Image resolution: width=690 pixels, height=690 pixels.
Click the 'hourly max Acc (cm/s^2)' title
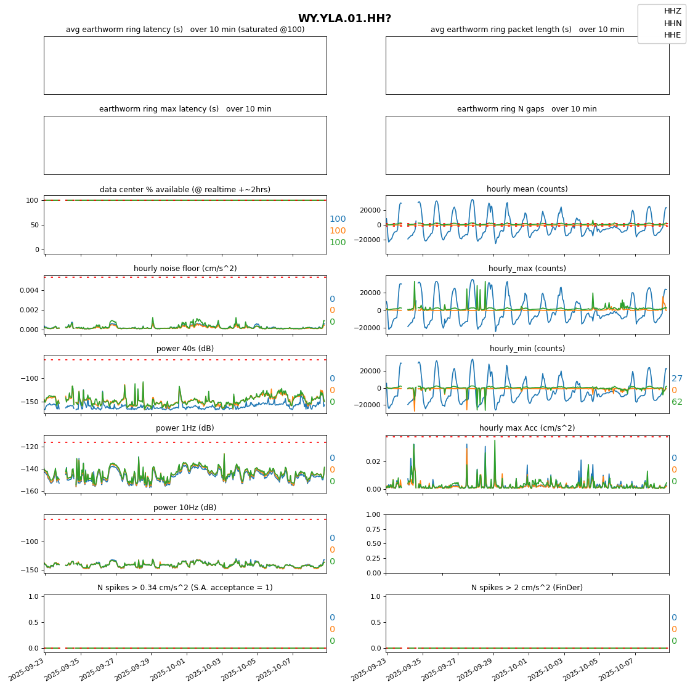[x=527, y=428]
